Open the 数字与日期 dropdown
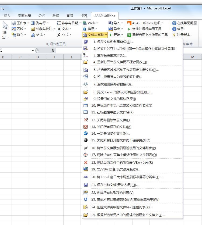 tap(69, 23)
